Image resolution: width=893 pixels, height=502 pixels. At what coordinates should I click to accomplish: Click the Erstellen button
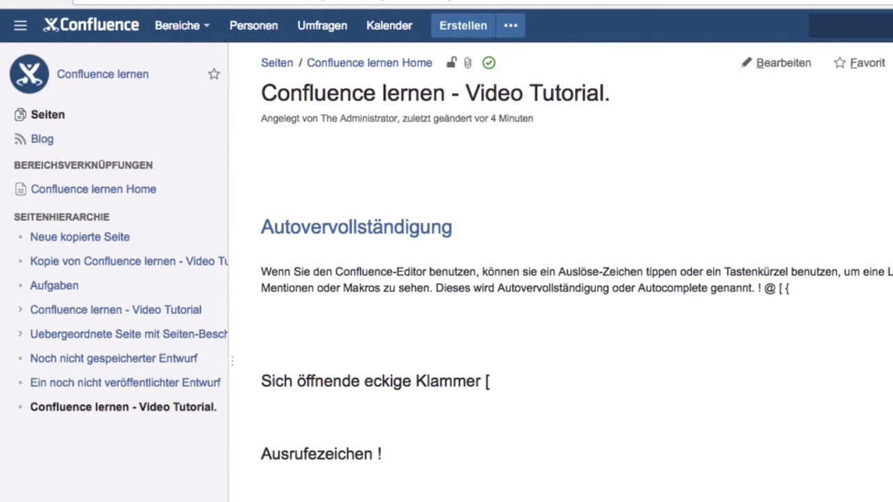[463, 26]
